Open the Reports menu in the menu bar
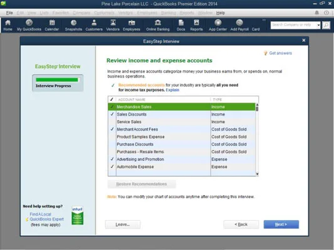This screenshot has width=334, height=250. pos(187,12)
